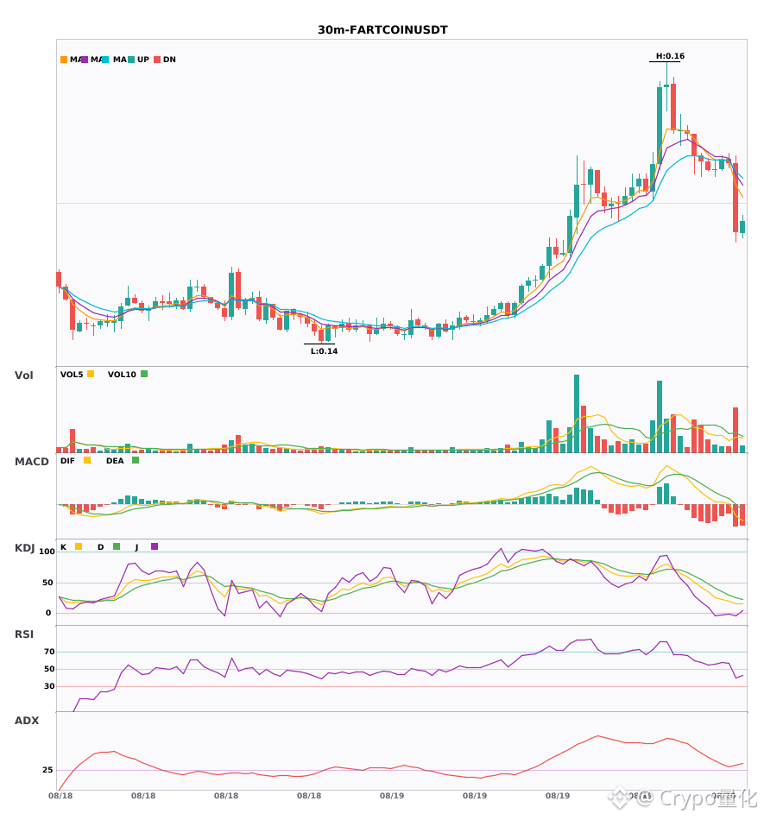
Task: Click the KDJ 0 axis value
Action: 48,613
